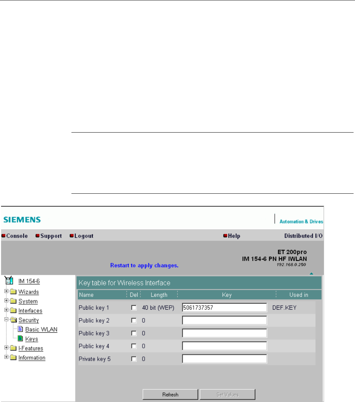
Task: Open the System link in the tree
Action: point(28,301)
